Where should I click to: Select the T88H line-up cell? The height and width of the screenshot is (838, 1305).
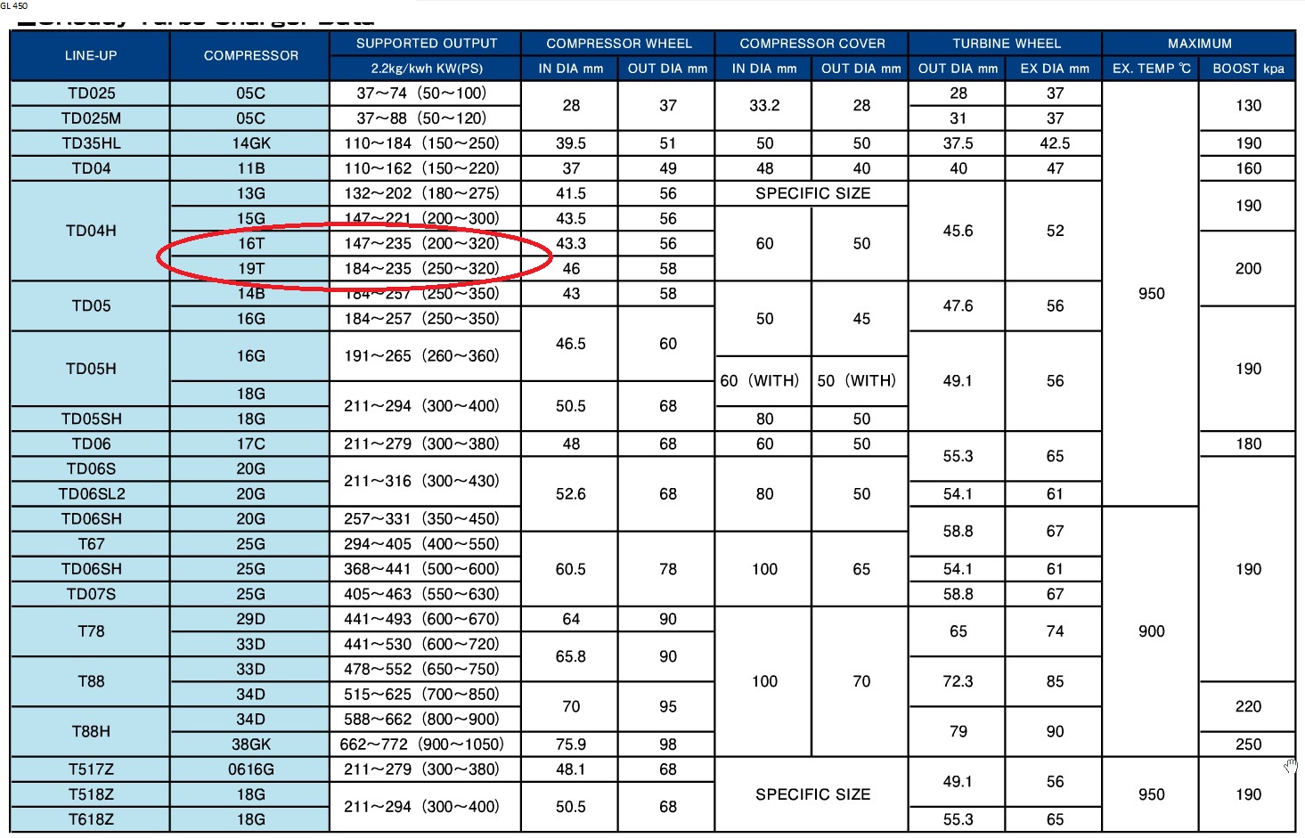tap(91, 731)
